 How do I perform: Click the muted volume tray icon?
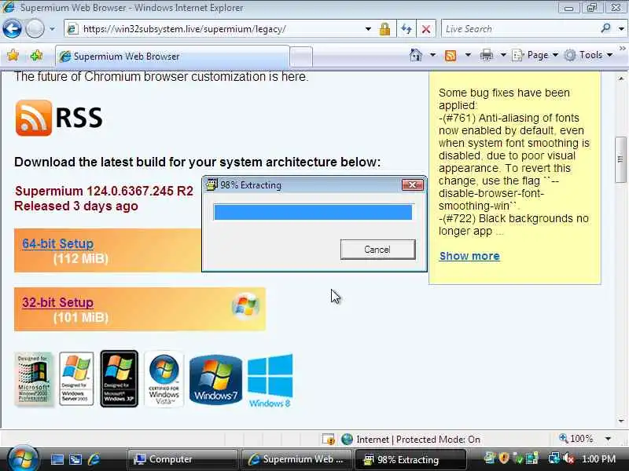pyautogui.click(x=568, y=458)
